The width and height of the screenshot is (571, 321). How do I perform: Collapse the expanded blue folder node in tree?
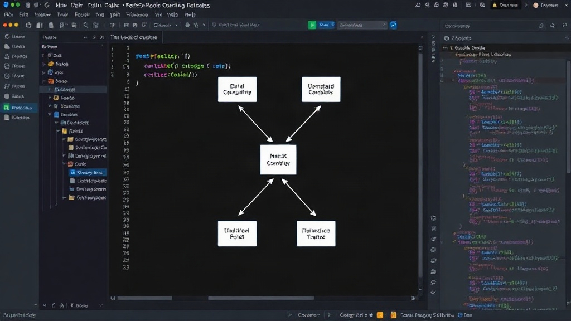pyautogui.click(x=50, y=114)
